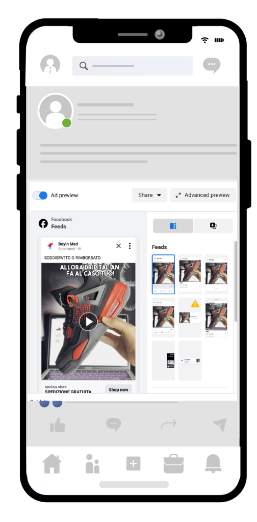
Task: Switch to the stacked cards sparkle tab
Action: (213, 226)
